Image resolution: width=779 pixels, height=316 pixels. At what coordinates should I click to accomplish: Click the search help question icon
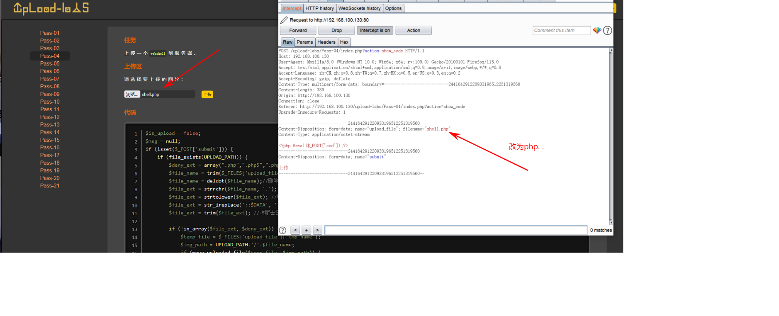pos(282,230)
